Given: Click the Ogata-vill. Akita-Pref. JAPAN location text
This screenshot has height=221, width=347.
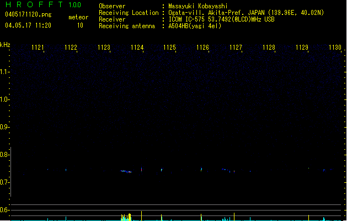Looking at the screenshot, I should tap(246, 13).
